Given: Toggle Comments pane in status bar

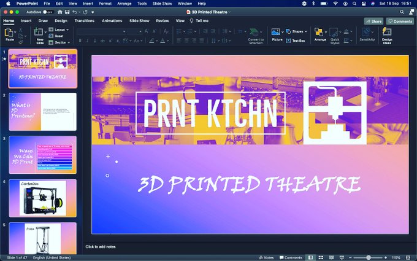Looking at the screenshot, I should click(291, 257).
